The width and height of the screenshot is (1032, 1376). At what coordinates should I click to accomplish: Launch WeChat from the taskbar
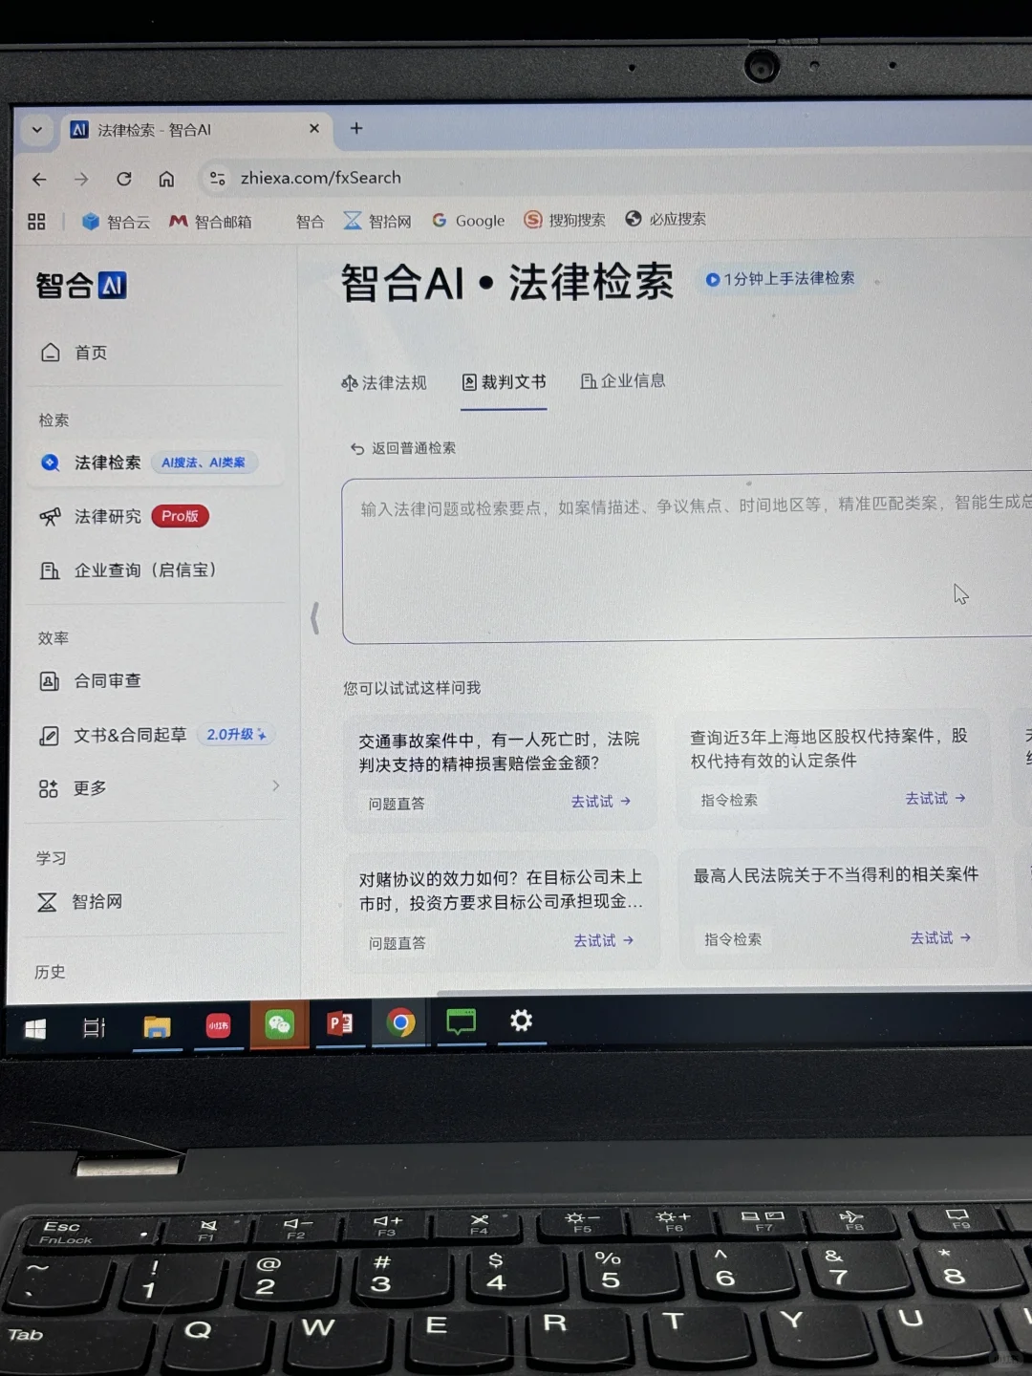[x=278, y=1024]
